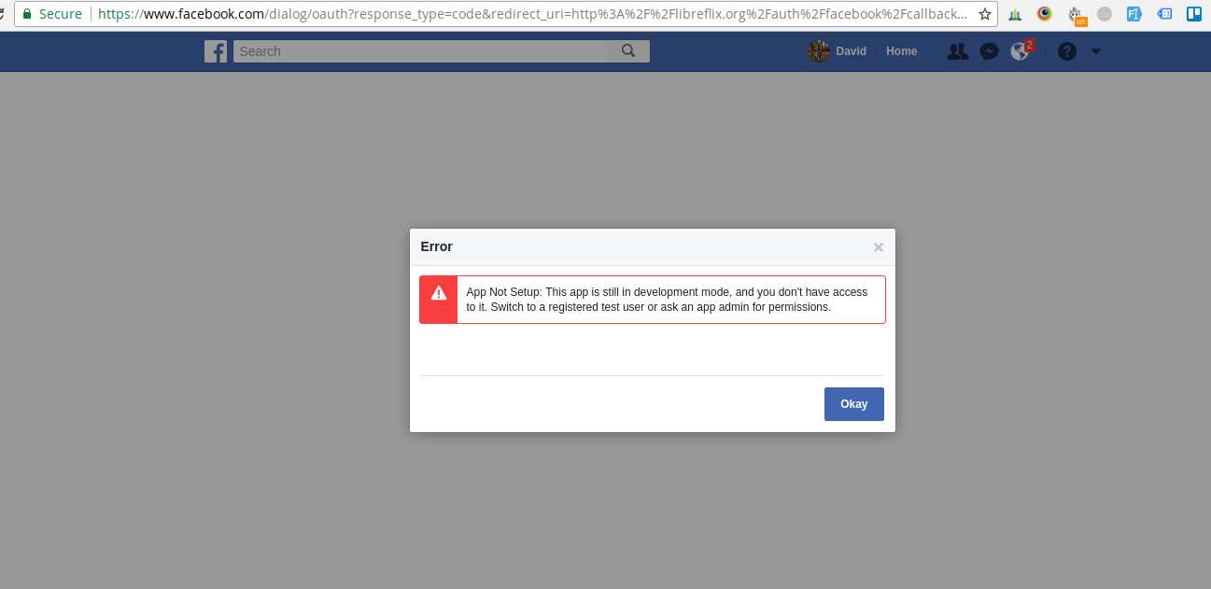
Task: Click the green and blue bars extension icon
Action: pos(1015,15)
